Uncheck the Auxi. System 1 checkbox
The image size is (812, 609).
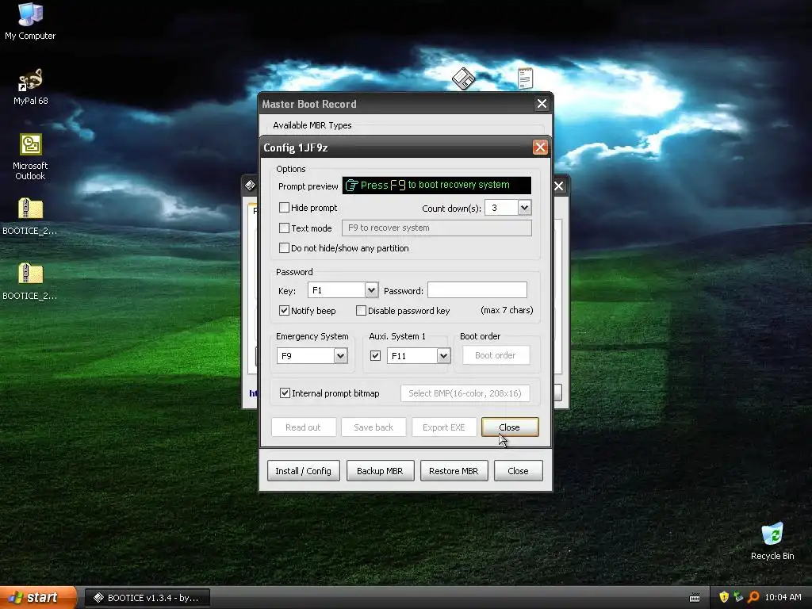pyautogui.click(x=375, y=356)
